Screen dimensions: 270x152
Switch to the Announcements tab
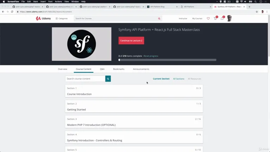141,69
